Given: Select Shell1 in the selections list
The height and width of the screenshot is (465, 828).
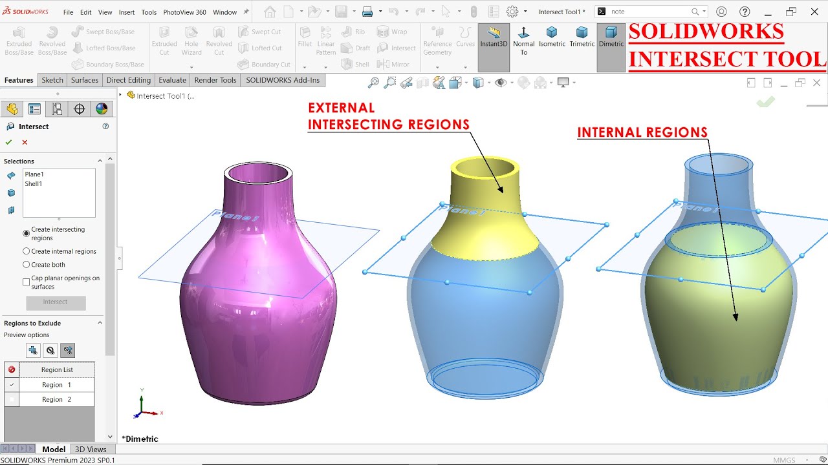Looking at the screenshot, I should coord(34,184).
